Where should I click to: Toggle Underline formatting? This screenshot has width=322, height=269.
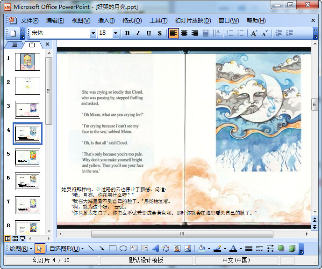coord(149,33)
